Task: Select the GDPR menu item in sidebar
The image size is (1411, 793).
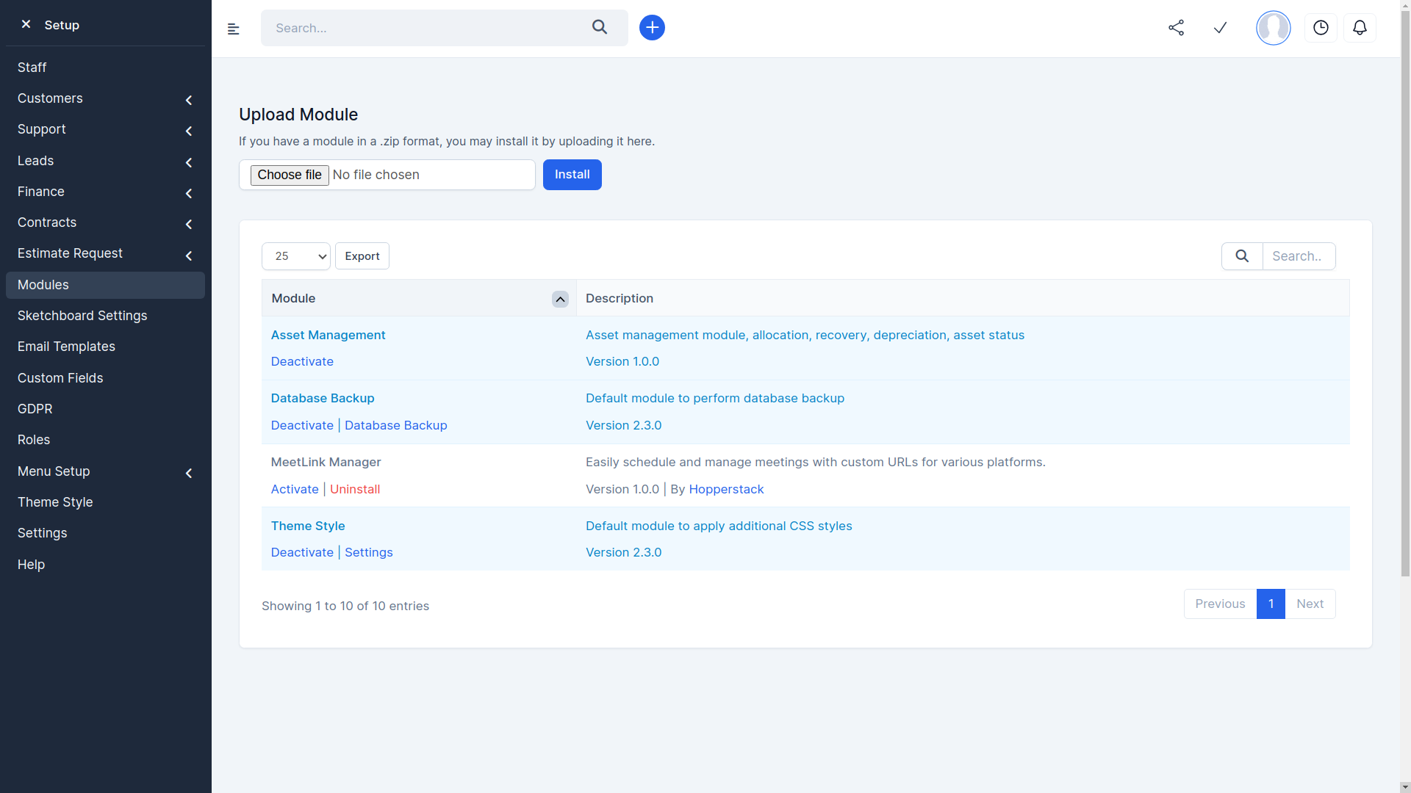Action: pyautogui.click(x=35, y=408)
